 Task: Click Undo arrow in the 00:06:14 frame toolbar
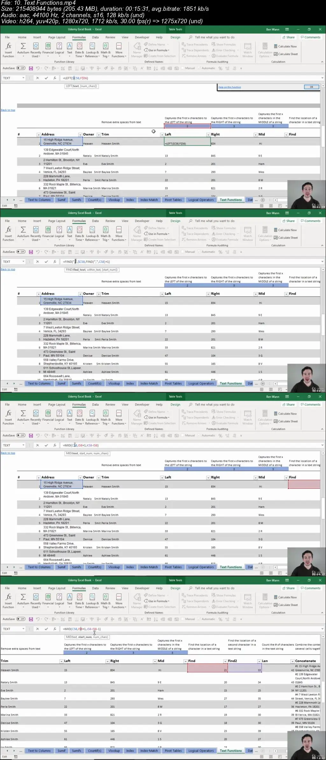(x=38, y=252)
